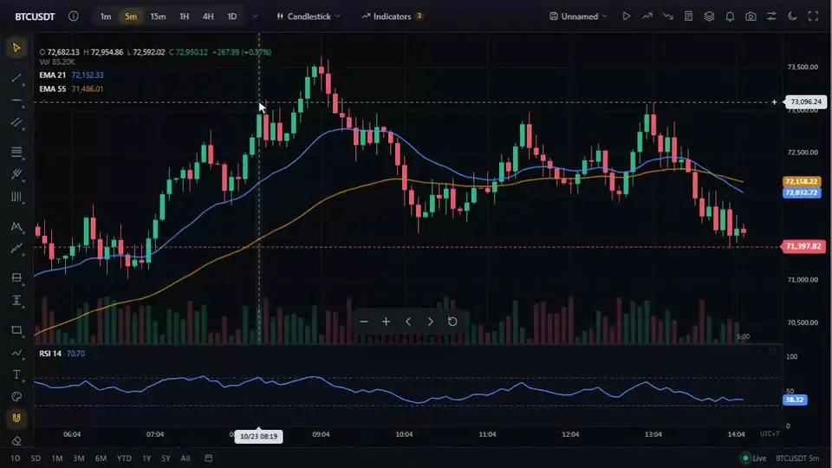Toggle dark mode moon icon

pyautogui.click(x=792, y=16)
